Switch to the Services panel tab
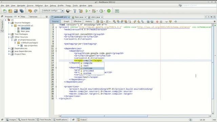 point(33,17)
